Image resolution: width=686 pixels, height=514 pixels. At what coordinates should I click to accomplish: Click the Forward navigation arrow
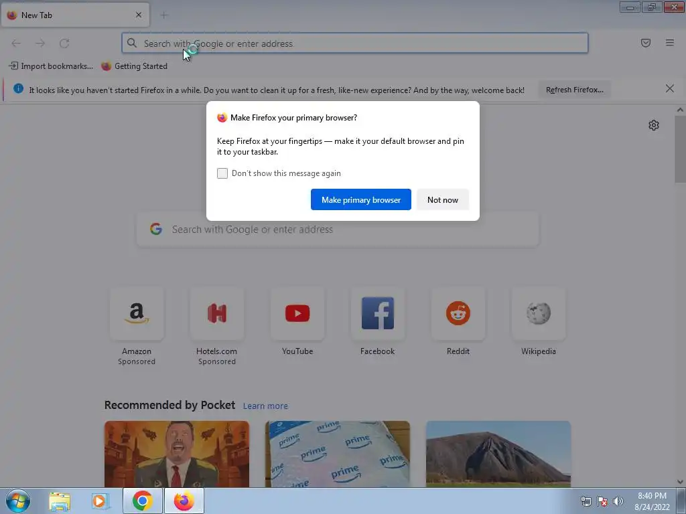pos(40,44)
